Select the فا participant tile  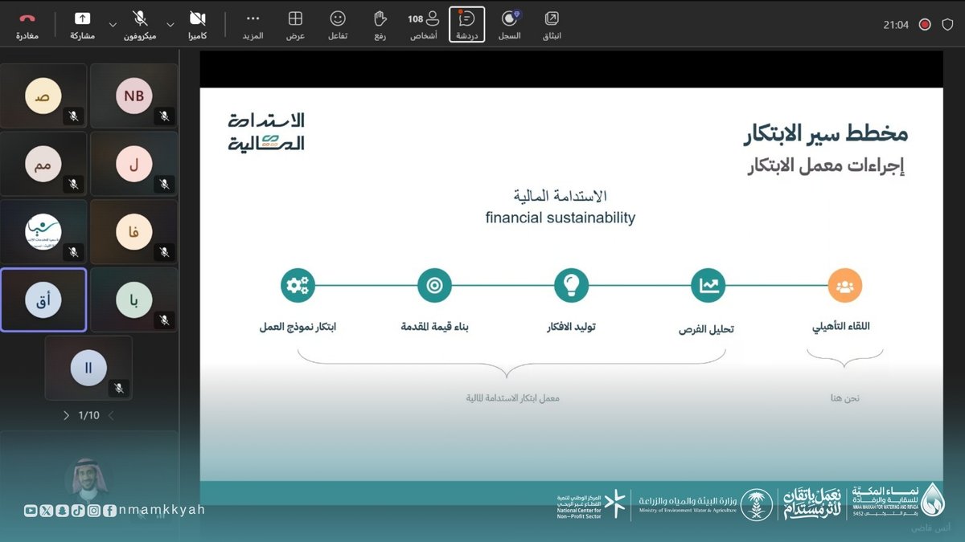coord(133,233)
